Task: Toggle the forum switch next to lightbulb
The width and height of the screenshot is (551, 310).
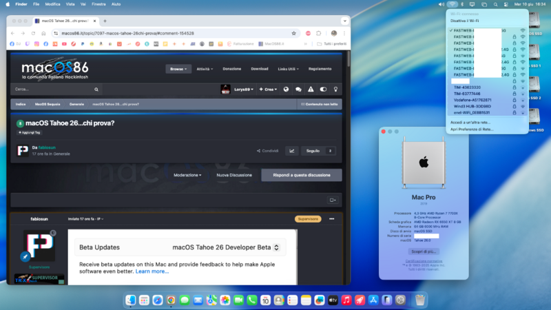Action: (x=323, y=90)
